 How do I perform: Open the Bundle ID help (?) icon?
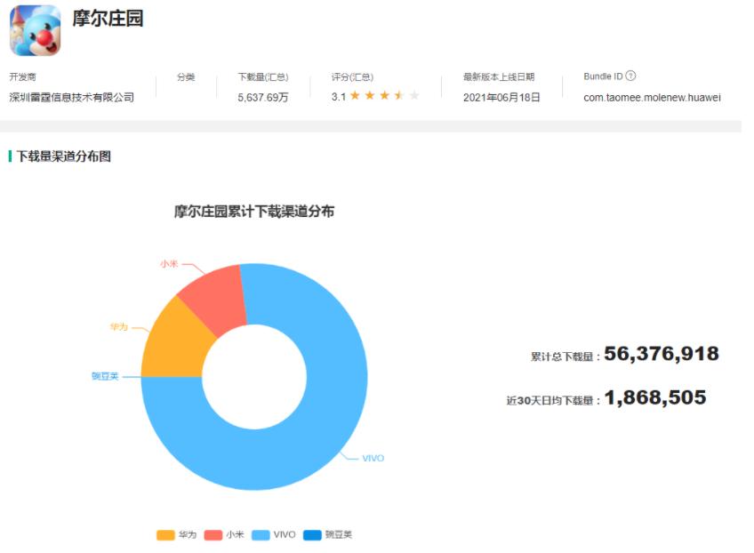(630, 76)
